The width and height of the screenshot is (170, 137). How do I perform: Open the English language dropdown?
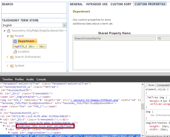click(64, 25)
